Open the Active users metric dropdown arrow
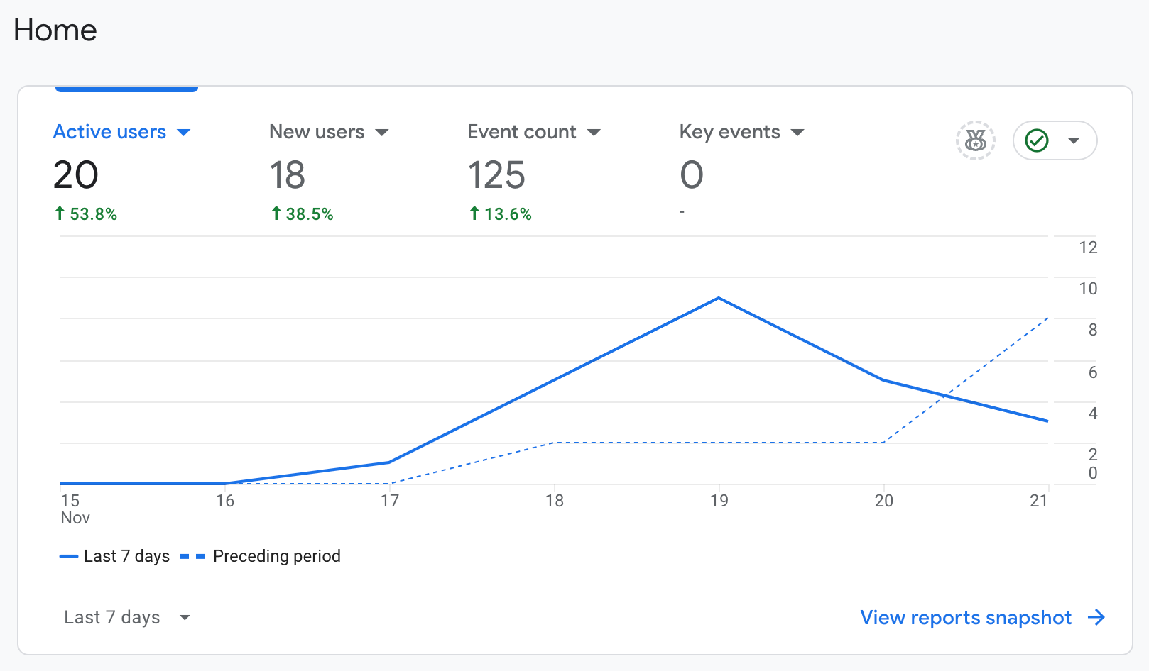1149x671 pixels. click(x=184, y=133)
